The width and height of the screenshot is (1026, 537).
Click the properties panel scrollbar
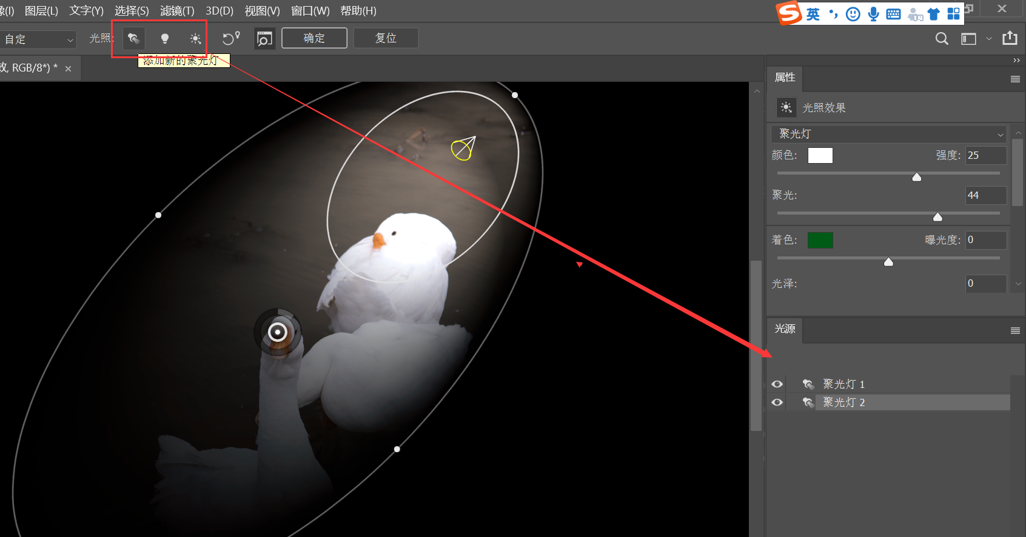click(x=1018, y=173)
